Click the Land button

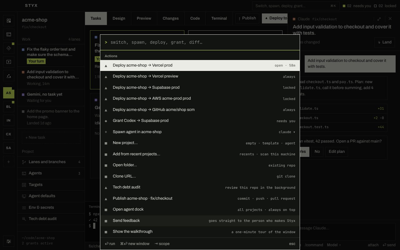384,42
